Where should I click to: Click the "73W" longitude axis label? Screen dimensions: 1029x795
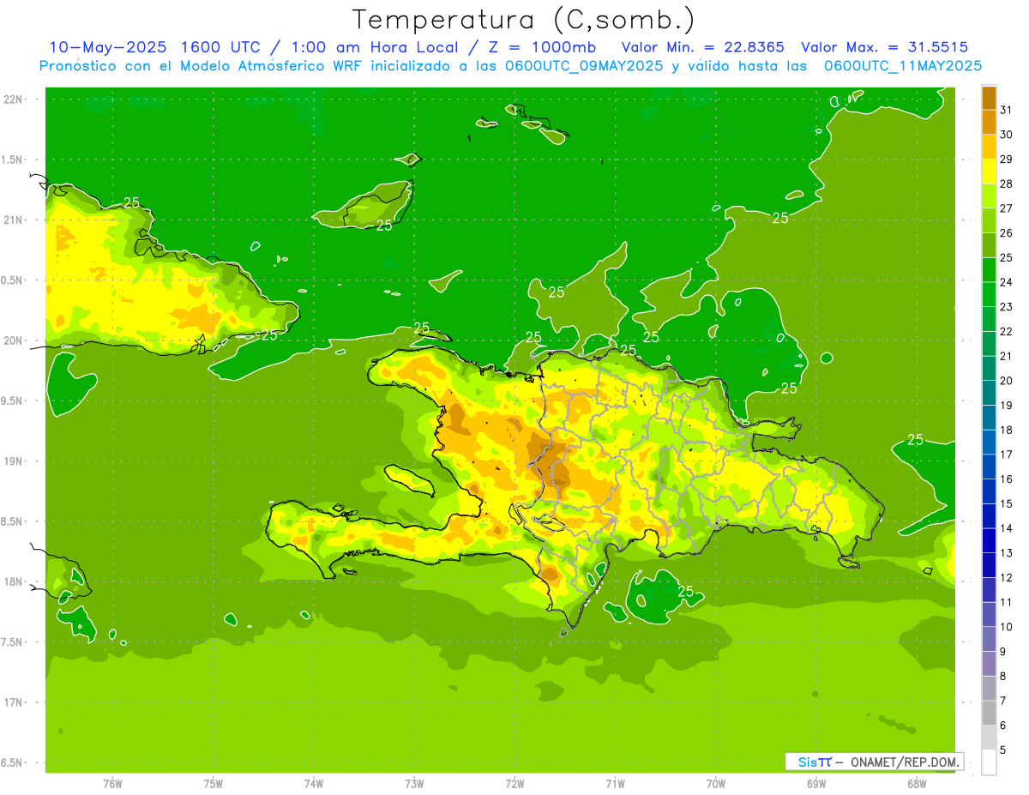[414, 783]
